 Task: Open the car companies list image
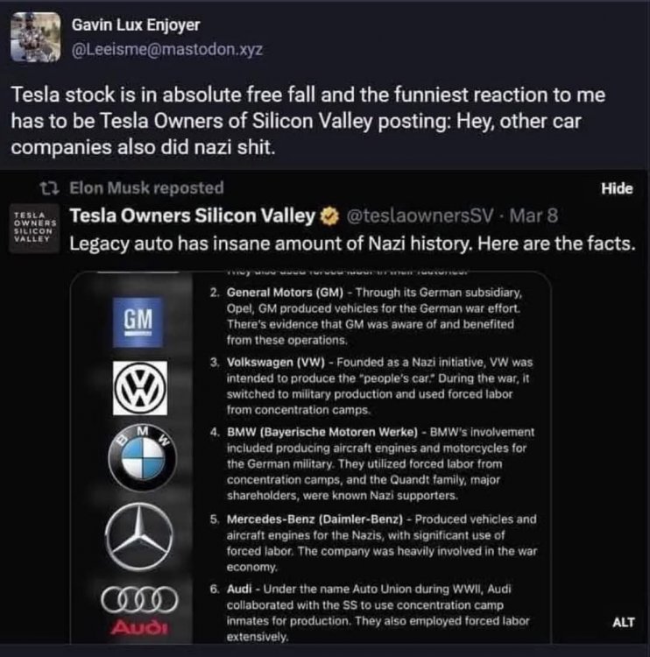[x=350, y=456]
